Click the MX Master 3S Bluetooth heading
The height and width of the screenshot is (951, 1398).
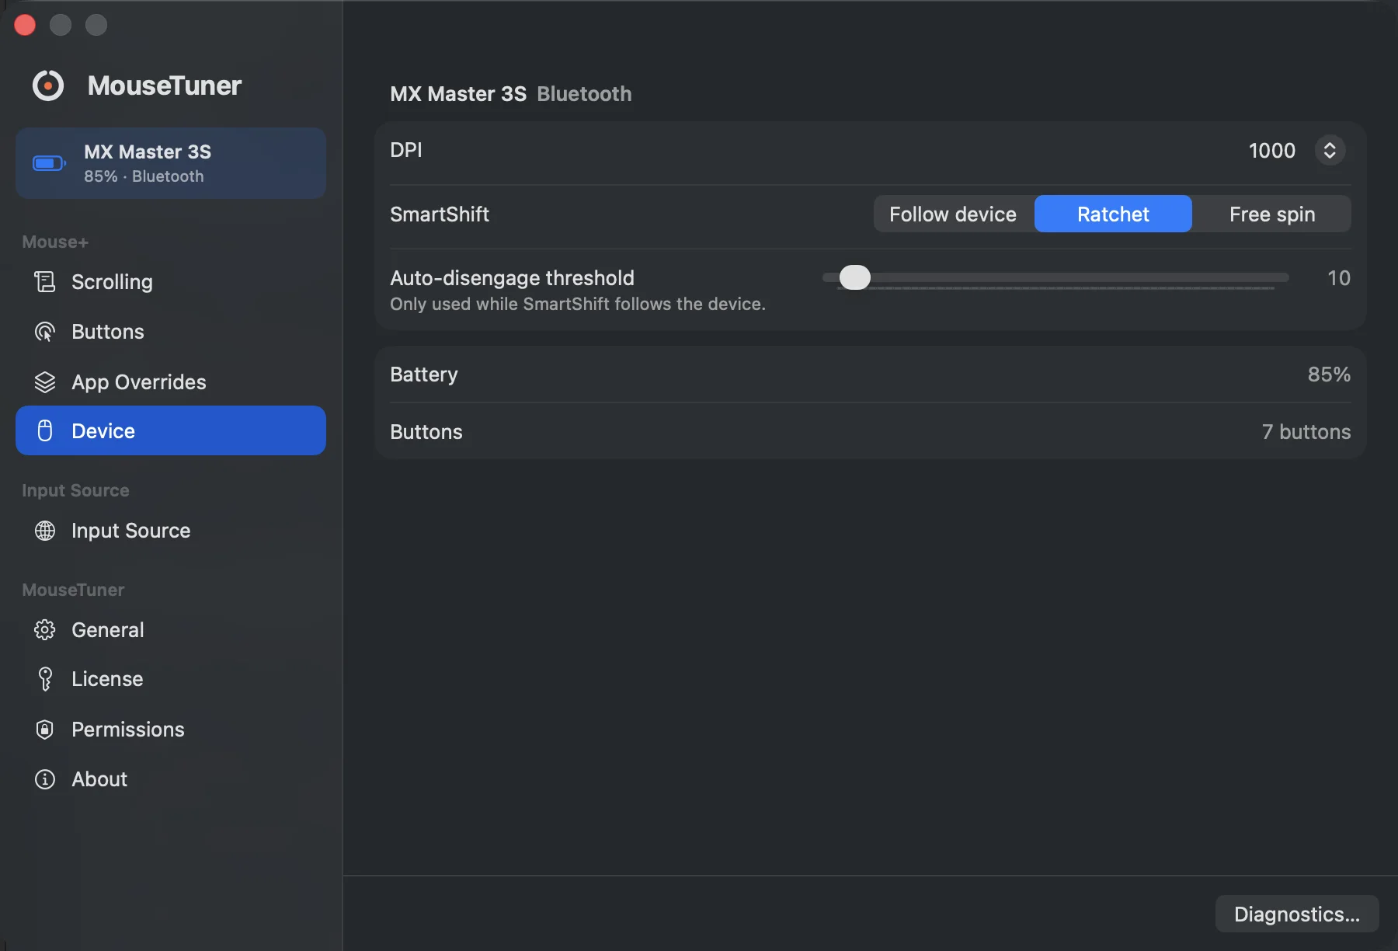(511, 94)
